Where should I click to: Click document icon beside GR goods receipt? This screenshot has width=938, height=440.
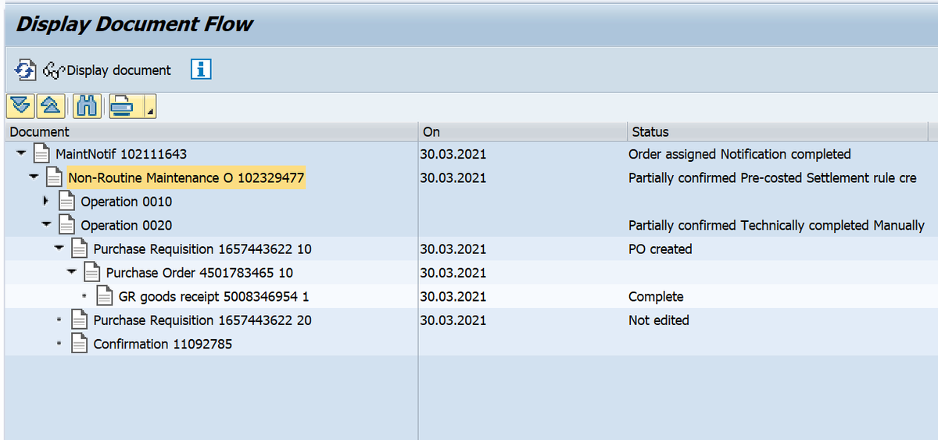[105, 296]
